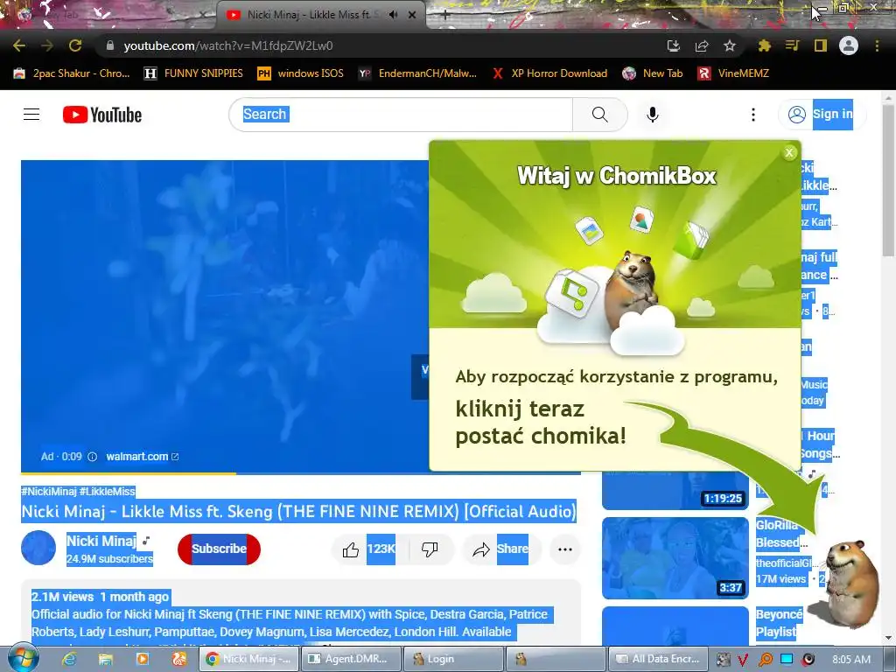Open the 2pac Shakur bookmark
The image size is (896, 672).
point(72,73)
